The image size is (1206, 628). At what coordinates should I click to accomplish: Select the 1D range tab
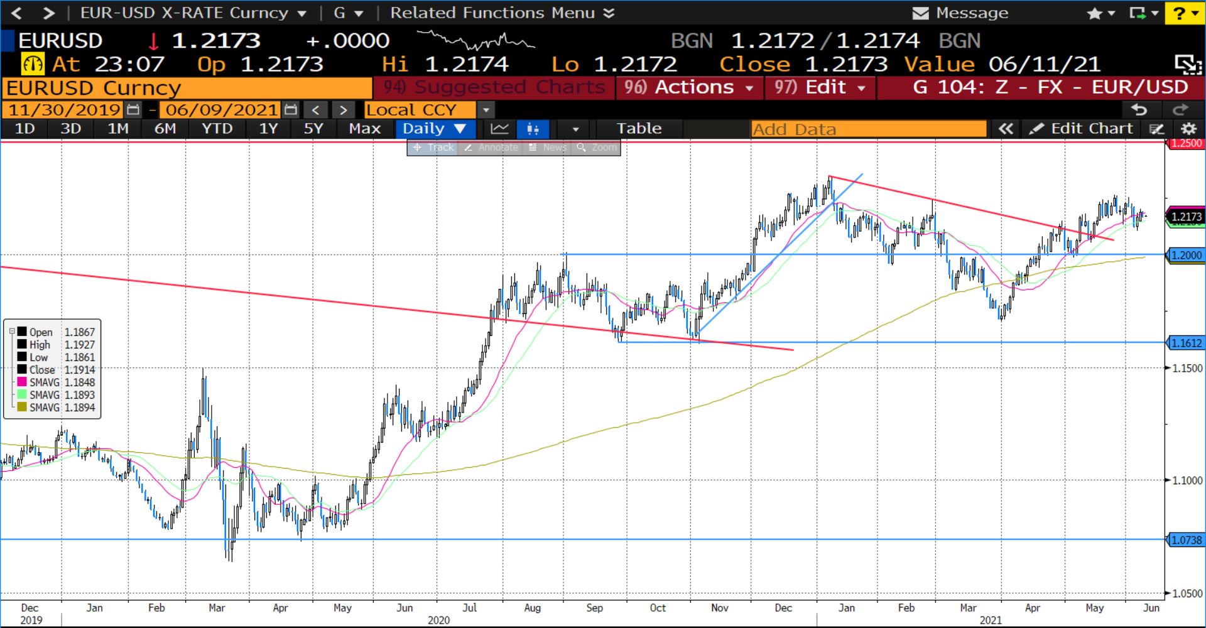[x=24, y=129]
